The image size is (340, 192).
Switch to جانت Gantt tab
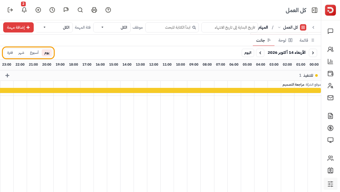[263, 40]
